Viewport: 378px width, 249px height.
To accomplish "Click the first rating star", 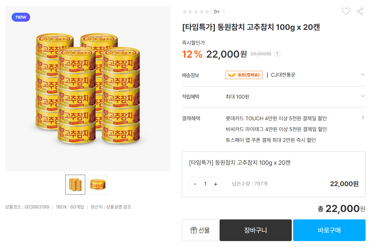I will (184, 11).
